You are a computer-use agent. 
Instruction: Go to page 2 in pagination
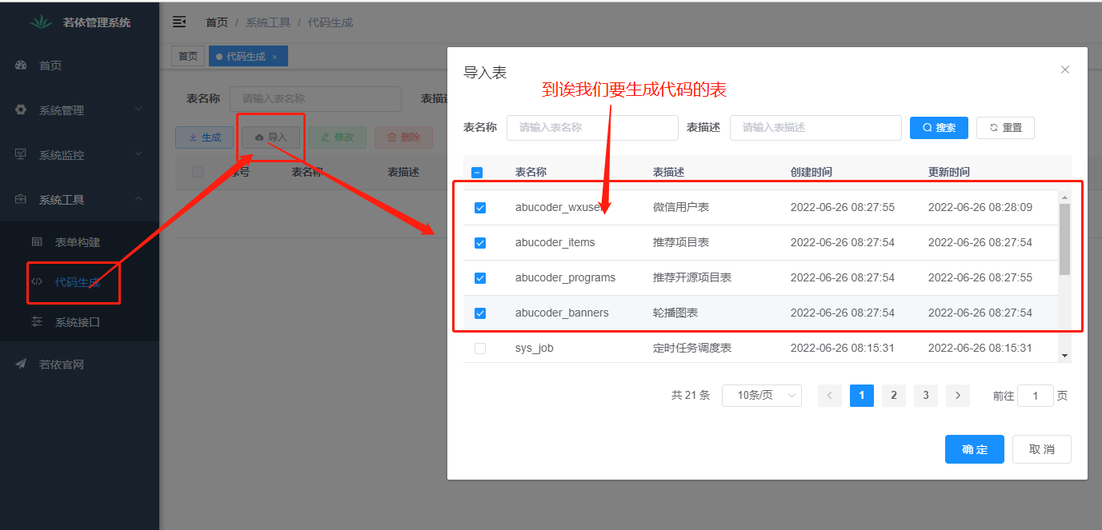pos(894,396)
